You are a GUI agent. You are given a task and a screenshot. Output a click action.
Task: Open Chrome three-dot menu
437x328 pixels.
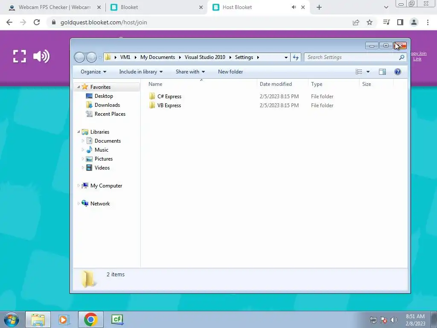click(x=428, y=22)
